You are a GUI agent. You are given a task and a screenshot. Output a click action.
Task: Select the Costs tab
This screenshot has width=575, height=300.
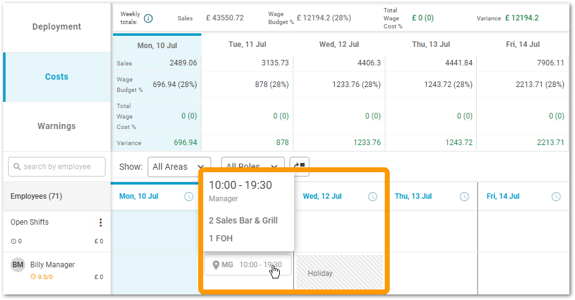[x=57, y=77]
